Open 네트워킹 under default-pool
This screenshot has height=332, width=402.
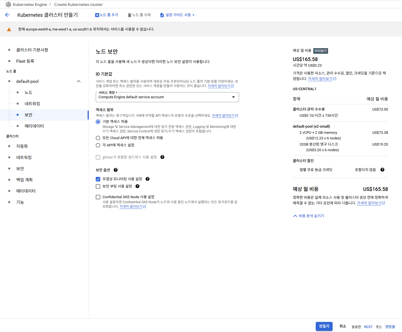coord(32,104)
